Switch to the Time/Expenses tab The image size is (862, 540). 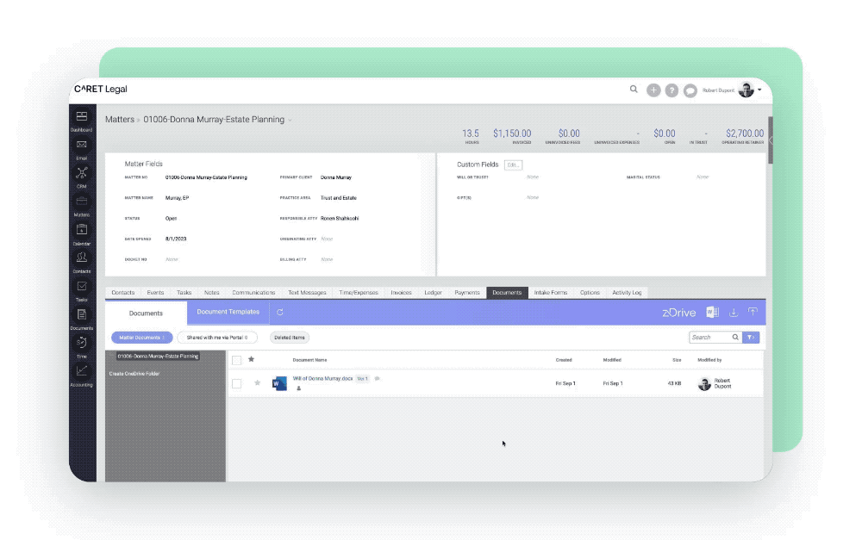click(x=358, y=293)
